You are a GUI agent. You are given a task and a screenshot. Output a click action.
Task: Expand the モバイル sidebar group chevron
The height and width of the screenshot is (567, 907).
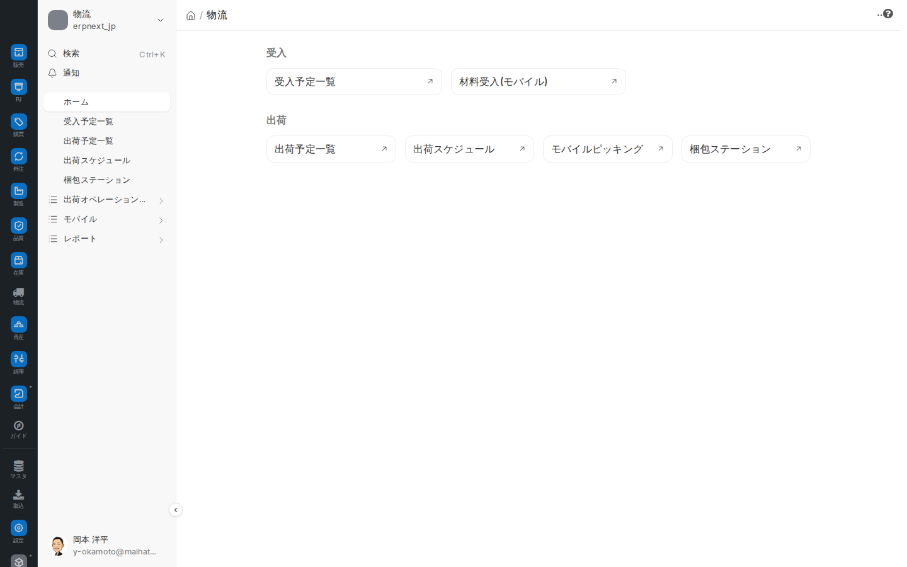(x=161, y=220)
